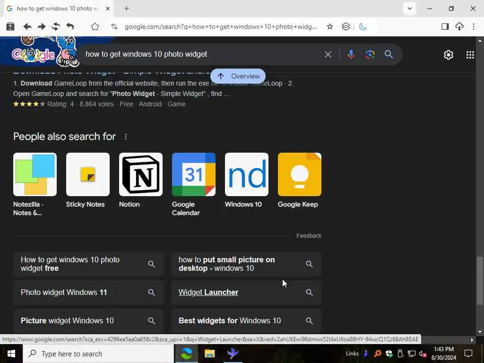Screen dimensions: 484x363
Task: Reload the page with refresh icon
Action: 56,26
